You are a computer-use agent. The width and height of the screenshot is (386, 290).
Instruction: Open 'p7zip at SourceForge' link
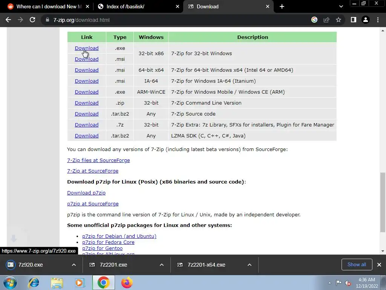93,204
